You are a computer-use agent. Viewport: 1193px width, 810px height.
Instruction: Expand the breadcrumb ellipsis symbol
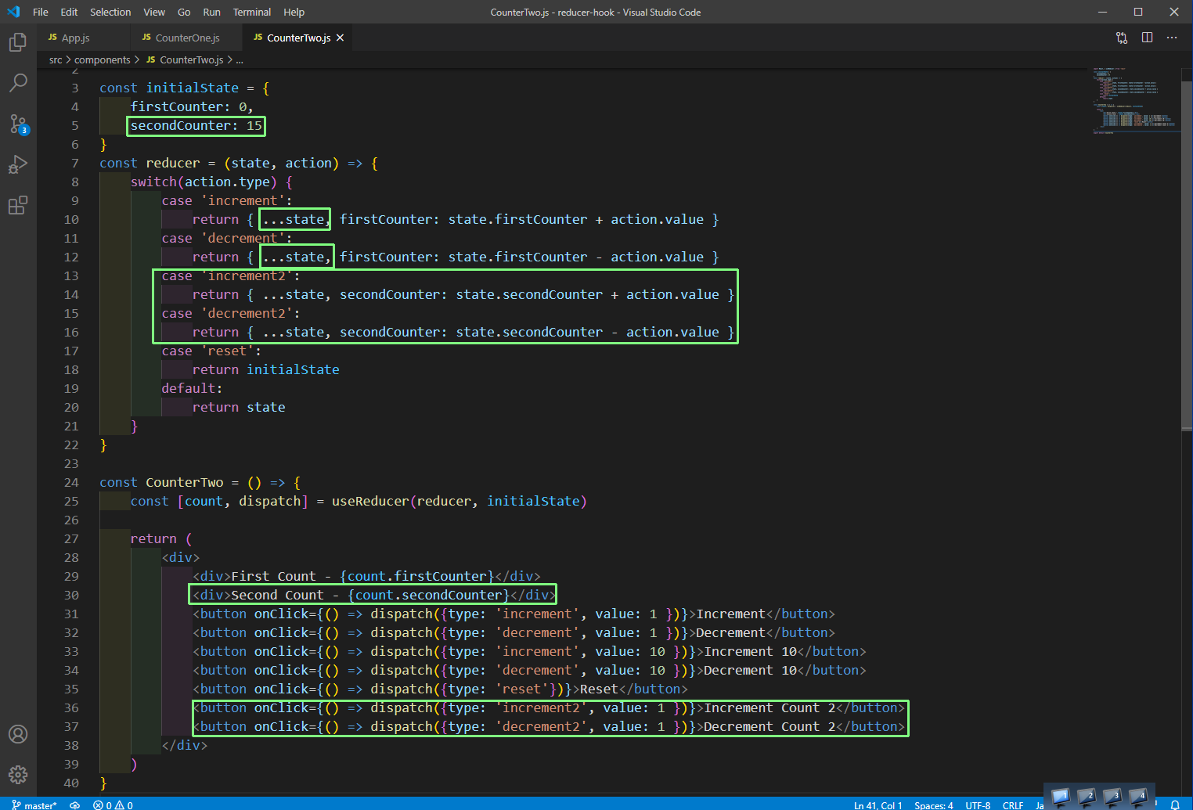(240, 59)
